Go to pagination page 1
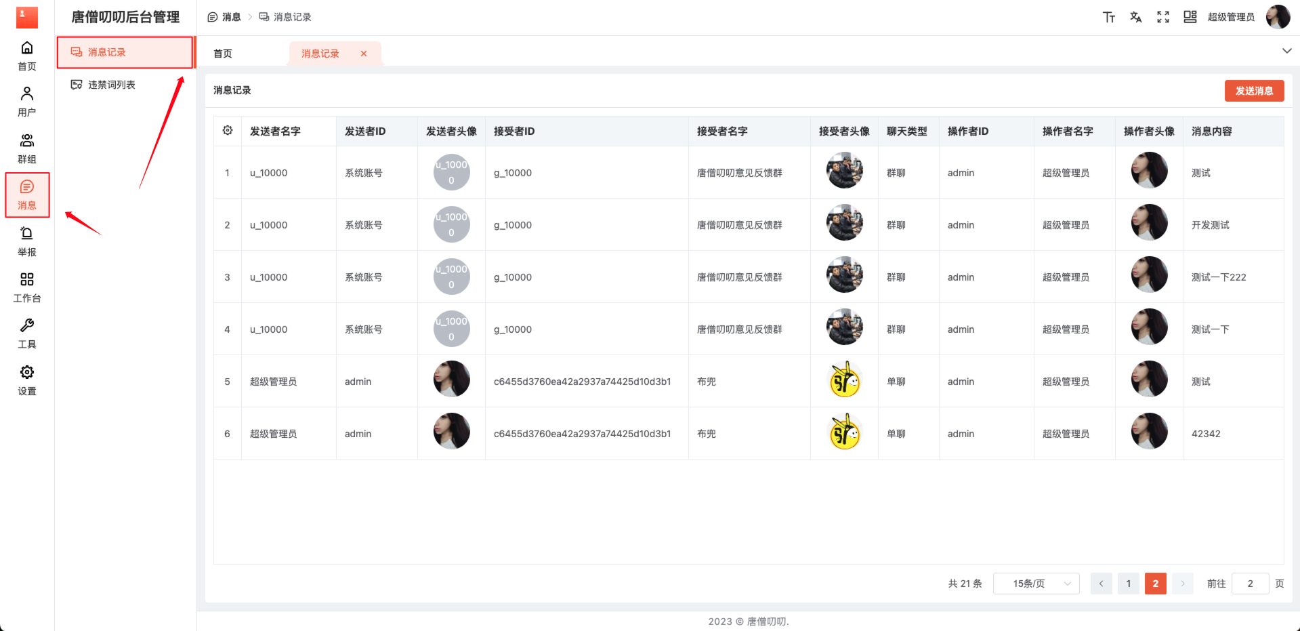Screen dimensions: 1300x631 [x=1128, y=583]
